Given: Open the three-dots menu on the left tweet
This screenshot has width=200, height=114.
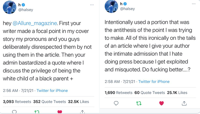Looking at the screenshot, I should pyautogui.click(x=92, y=5).
